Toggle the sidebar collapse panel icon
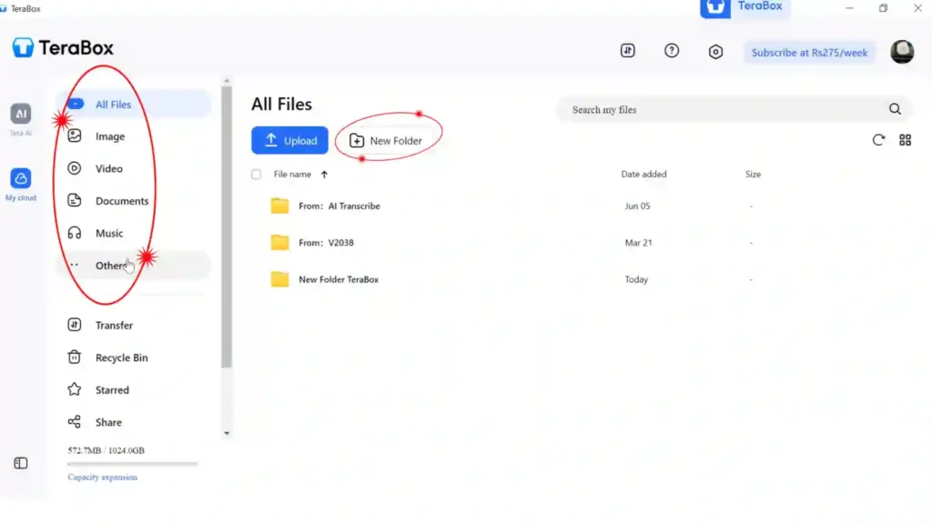Image resolution: width=932 pixels, height=524 pixels. coord(21,463)
